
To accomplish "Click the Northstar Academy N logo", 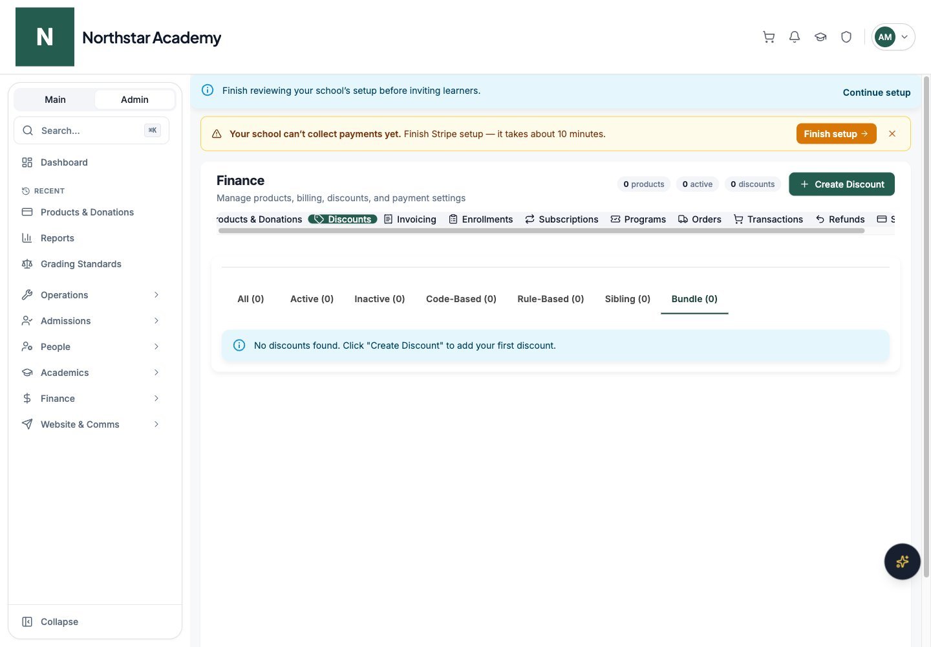I will [45, 37].
